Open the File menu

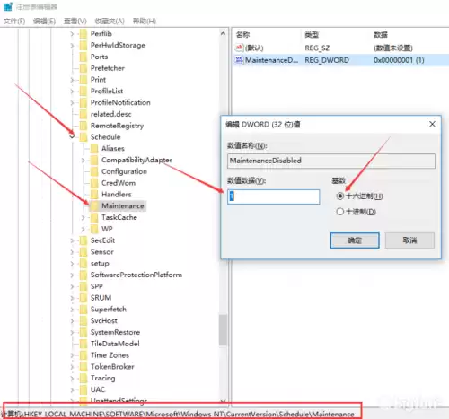point(14,21)
